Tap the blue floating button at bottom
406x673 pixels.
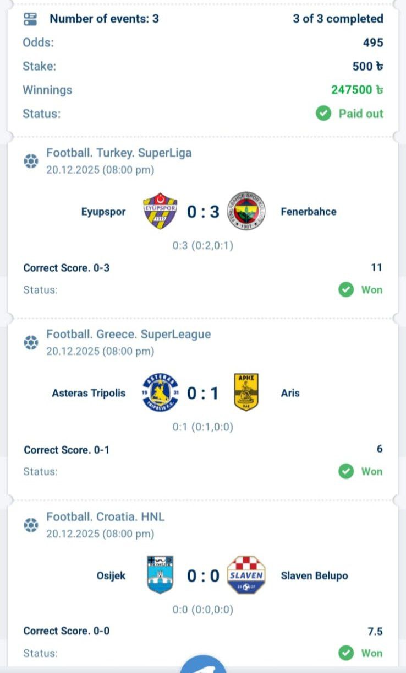(x=203, y=666)
